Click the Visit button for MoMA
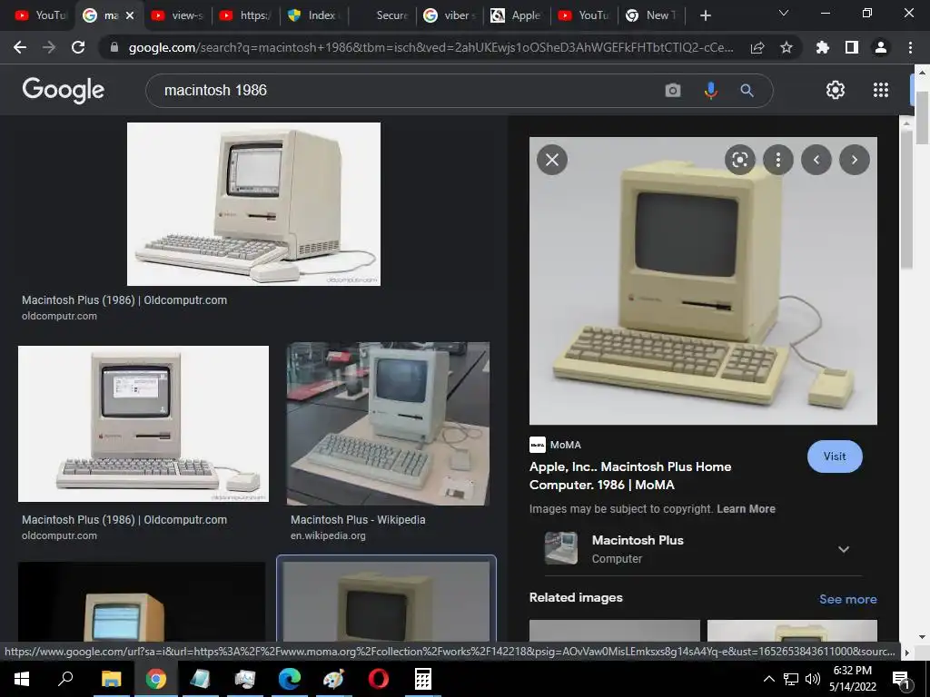The width and height of the screenshot is (930, 697). tap(835, 456)
